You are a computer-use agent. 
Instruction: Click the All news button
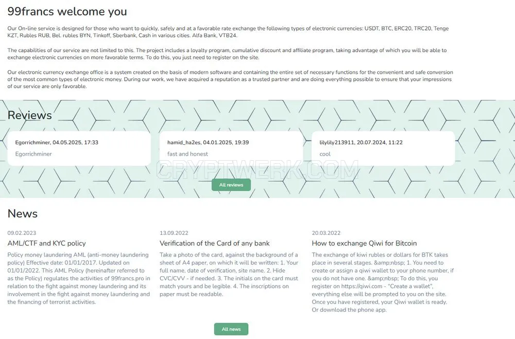tap(231, 329)
